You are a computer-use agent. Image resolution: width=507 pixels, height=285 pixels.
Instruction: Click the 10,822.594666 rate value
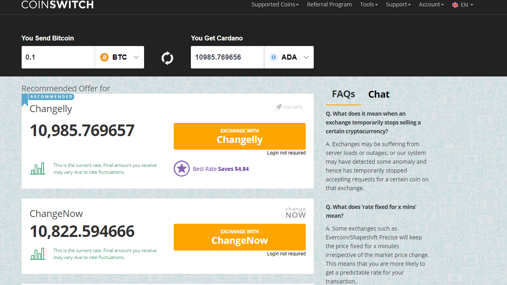click(x=82, y=232)
